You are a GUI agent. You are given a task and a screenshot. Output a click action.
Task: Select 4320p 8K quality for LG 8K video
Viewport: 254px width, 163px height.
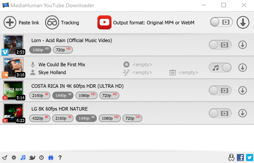click(x=40, y=118)
